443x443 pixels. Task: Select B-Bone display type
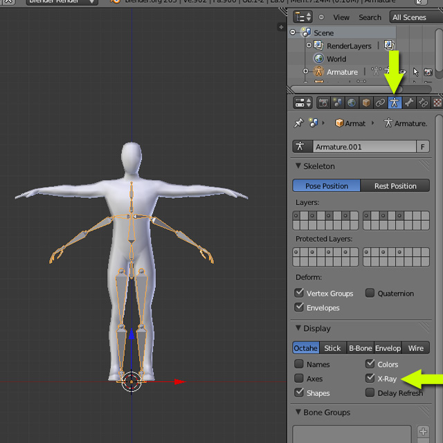360,348
